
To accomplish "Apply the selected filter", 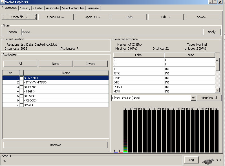I will (212, 32).
